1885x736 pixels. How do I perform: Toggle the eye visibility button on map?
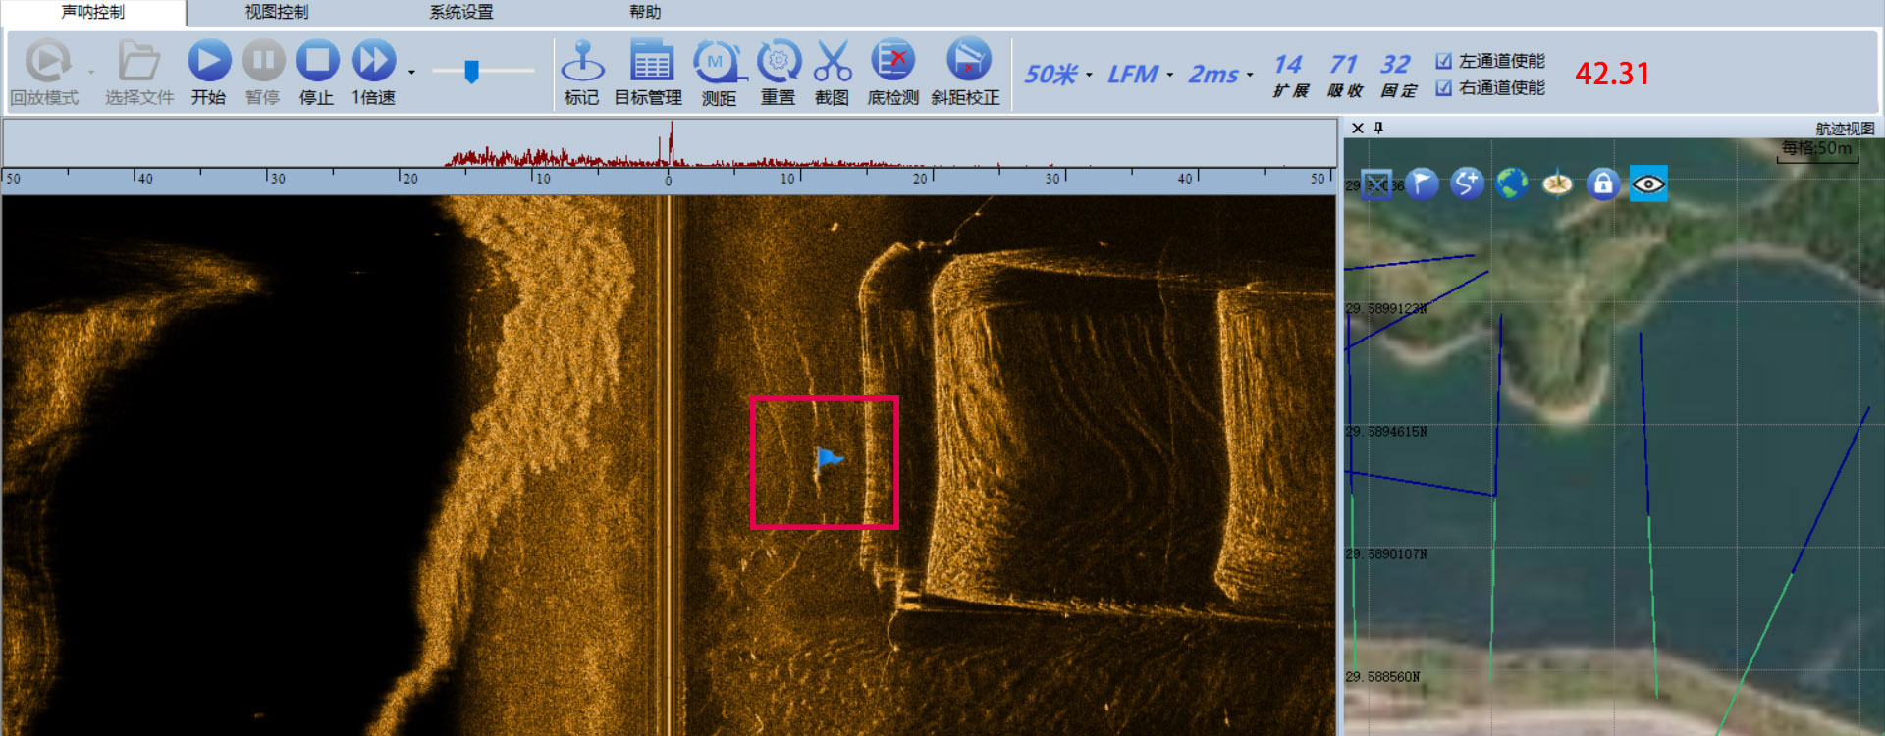[1648, 184]
